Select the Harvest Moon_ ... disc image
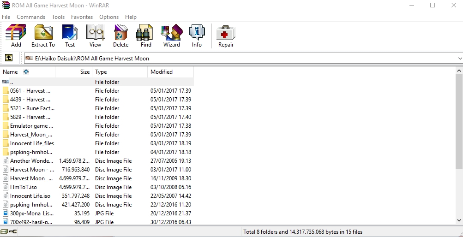463x237 pixels. [x=97, y=178]
